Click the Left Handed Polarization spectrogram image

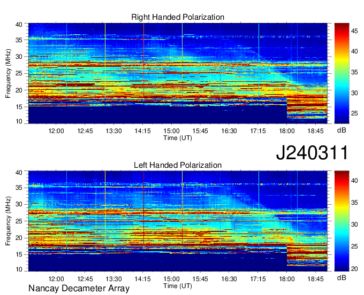(178, 221)
